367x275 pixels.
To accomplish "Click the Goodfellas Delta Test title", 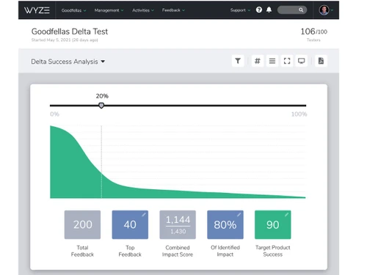I will tap(70, 32).
